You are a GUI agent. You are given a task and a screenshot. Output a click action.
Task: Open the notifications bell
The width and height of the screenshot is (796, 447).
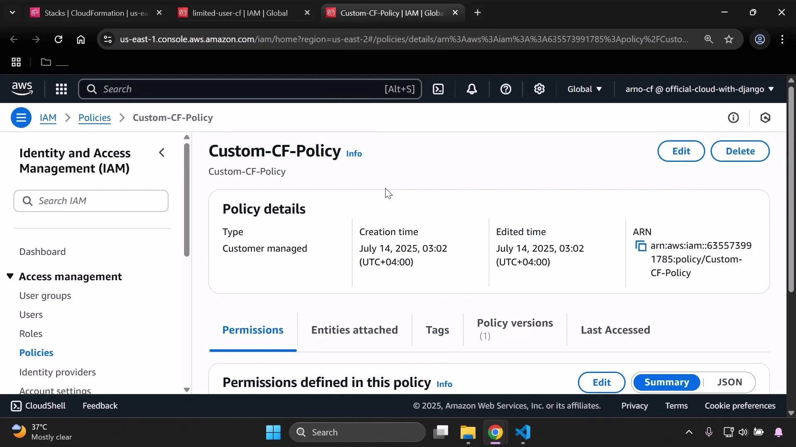(x=471, y=89)
